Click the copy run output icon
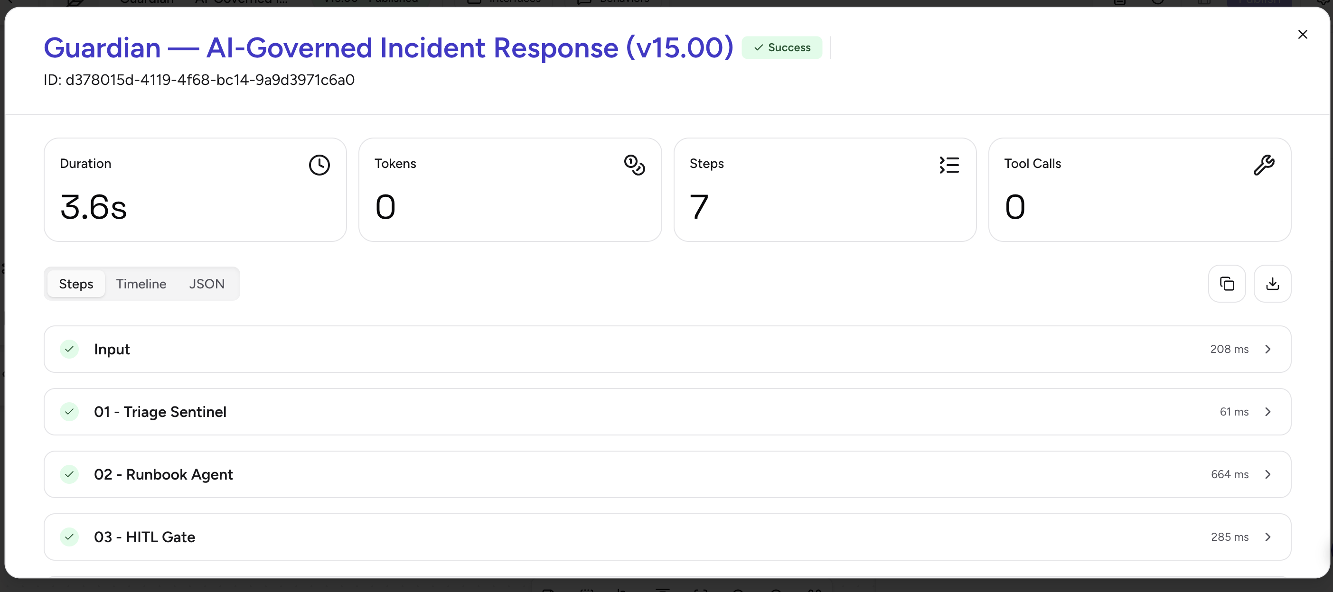Image resolution: width=1333 pixels, height=592 pixels. pyautogui.click(x=1226, y=284)
